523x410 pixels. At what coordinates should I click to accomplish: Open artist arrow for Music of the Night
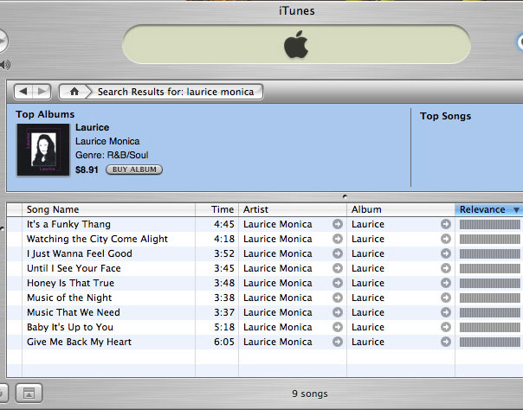[x=338, y=298]
